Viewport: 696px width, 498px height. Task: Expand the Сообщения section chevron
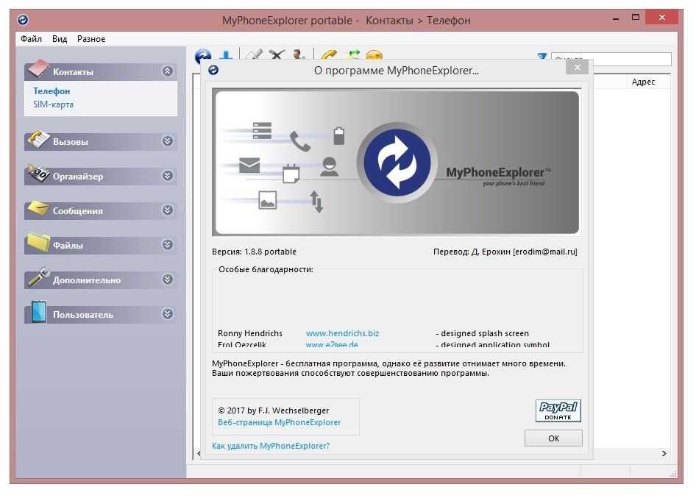click(x=168, y=210)
